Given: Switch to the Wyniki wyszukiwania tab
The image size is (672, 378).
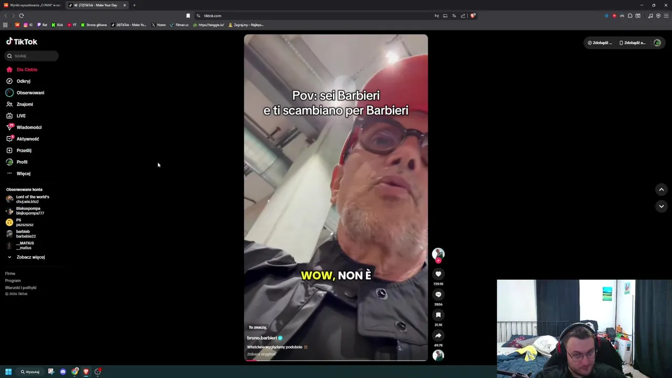Looking at the screenshot, I should [33, 5].
